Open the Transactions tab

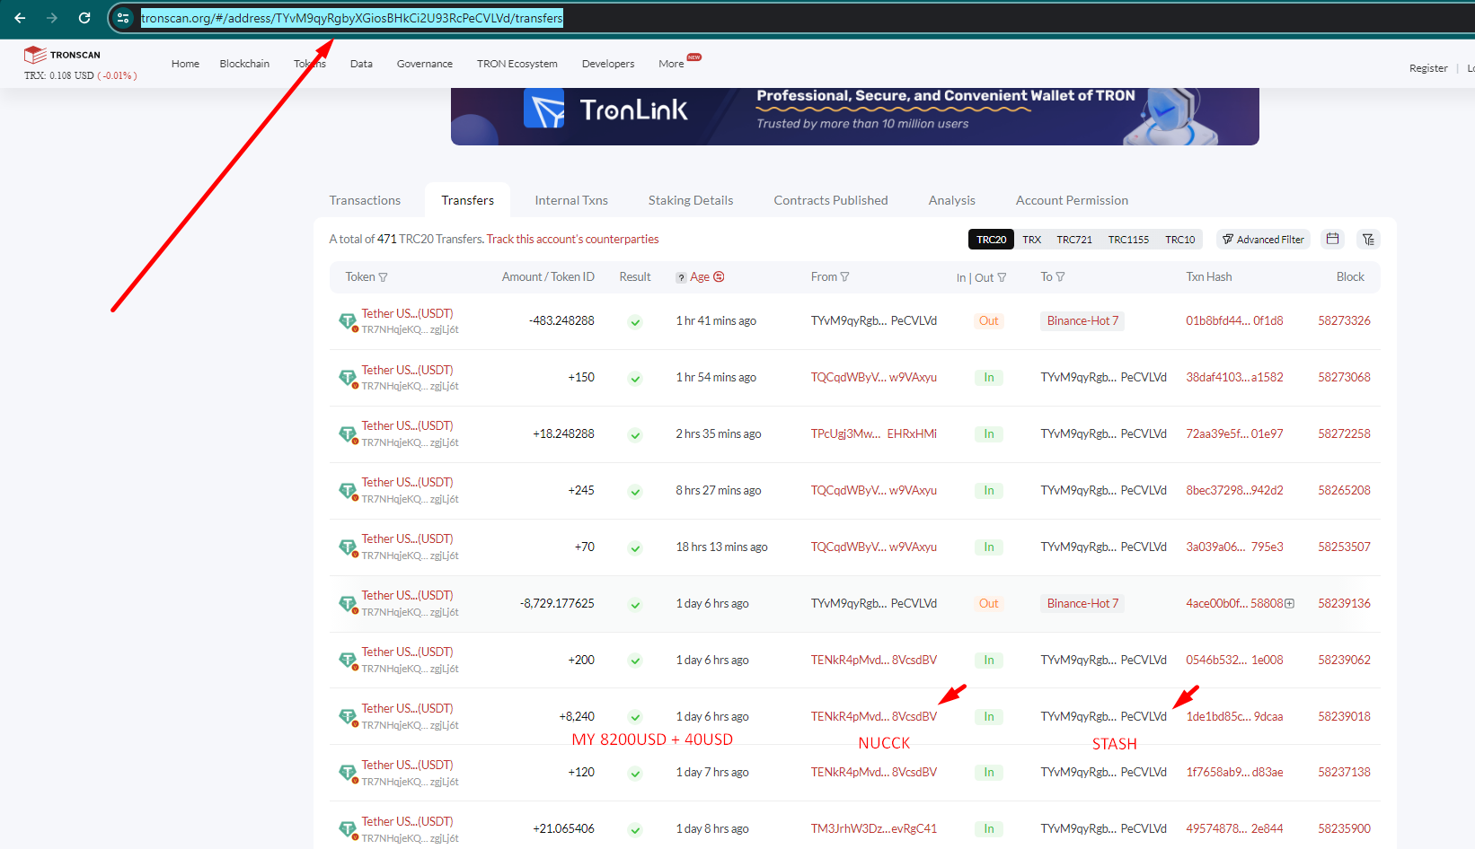[x=365, y=200]
